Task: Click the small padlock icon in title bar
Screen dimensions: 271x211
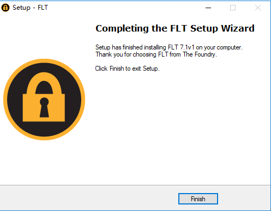Action: 5,8
